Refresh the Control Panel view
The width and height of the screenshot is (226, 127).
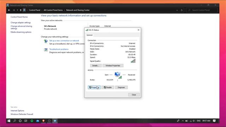(182, 10)
